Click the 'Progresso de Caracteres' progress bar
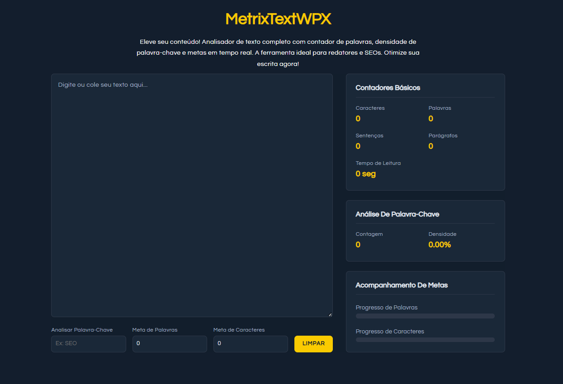The width and height of the screenshot is (563, 384). pyautogui.click(x=425, y=340)
